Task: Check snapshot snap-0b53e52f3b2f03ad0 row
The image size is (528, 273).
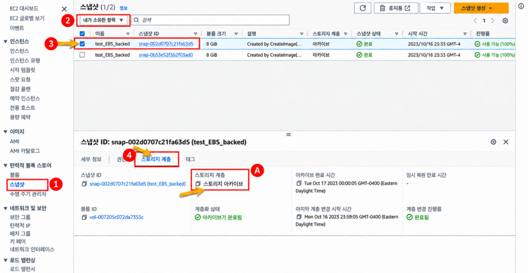Action: coord(82,54)
